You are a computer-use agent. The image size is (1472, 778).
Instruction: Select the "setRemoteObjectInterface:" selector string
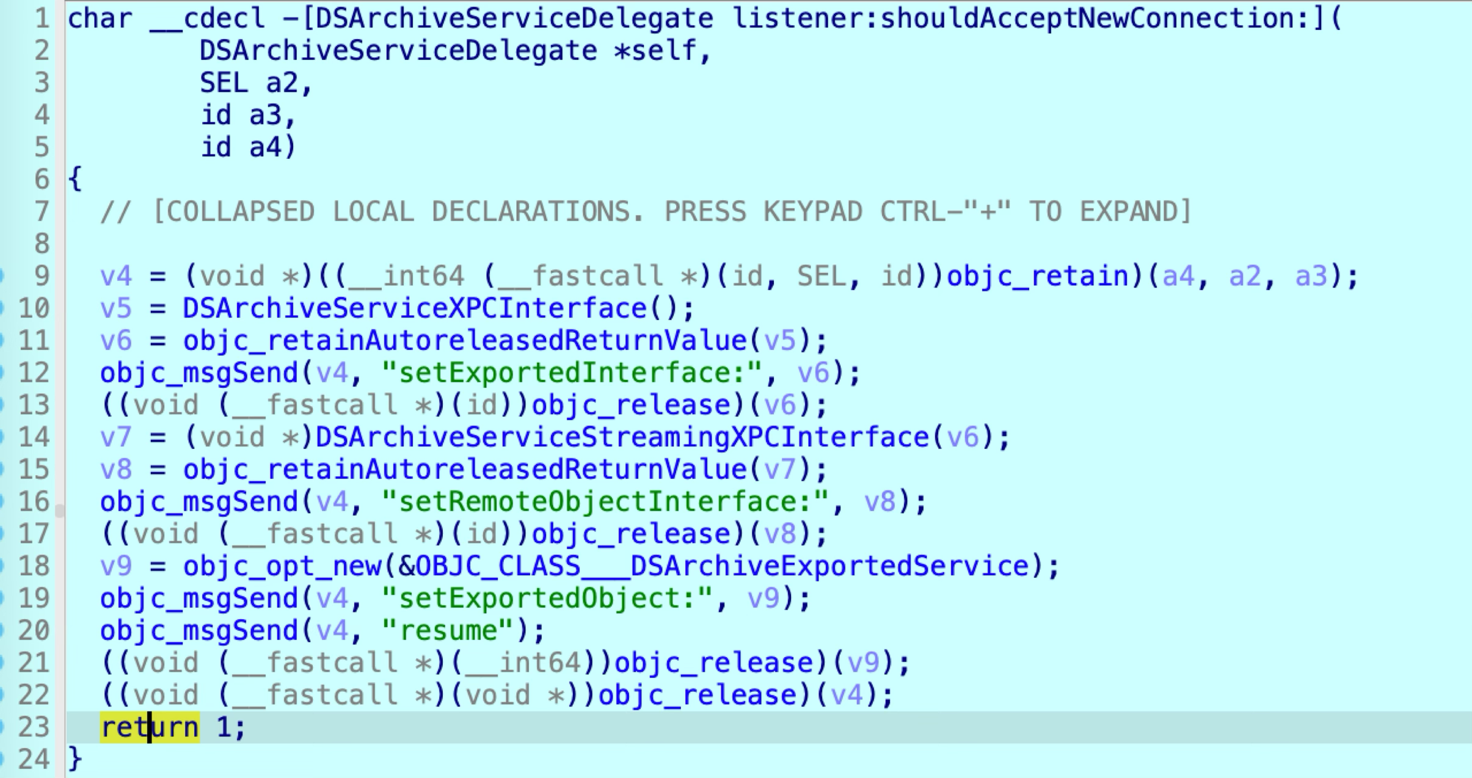[x=605, y=502]
